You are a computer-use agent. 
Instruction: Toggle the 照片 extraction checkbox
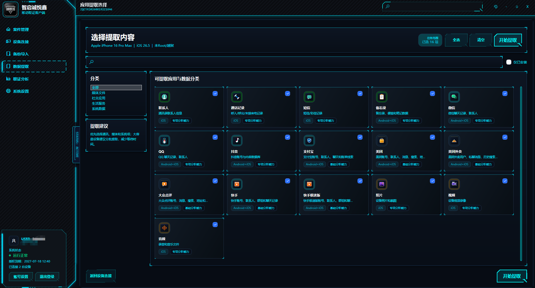(x=432, y=181)
